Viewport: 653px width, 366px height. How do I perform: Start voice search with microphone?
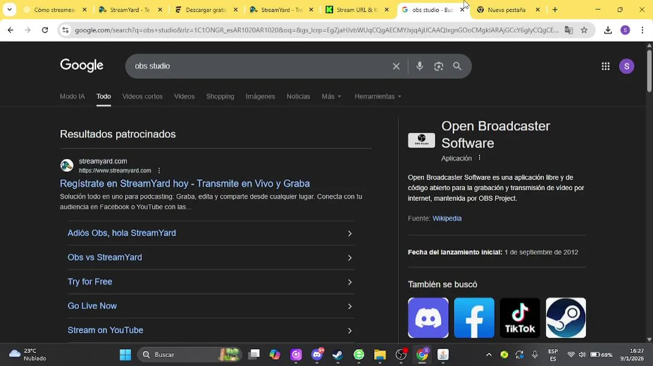coord(420,66)
